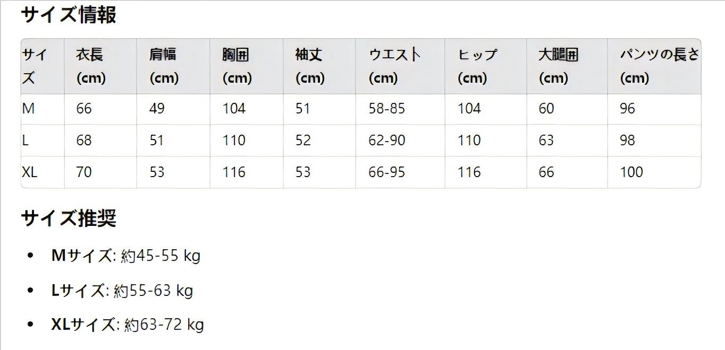Click the waist value 58-85

[386, 109]
